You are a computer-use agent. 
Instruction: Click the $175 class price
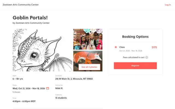[x=154, y=47]
